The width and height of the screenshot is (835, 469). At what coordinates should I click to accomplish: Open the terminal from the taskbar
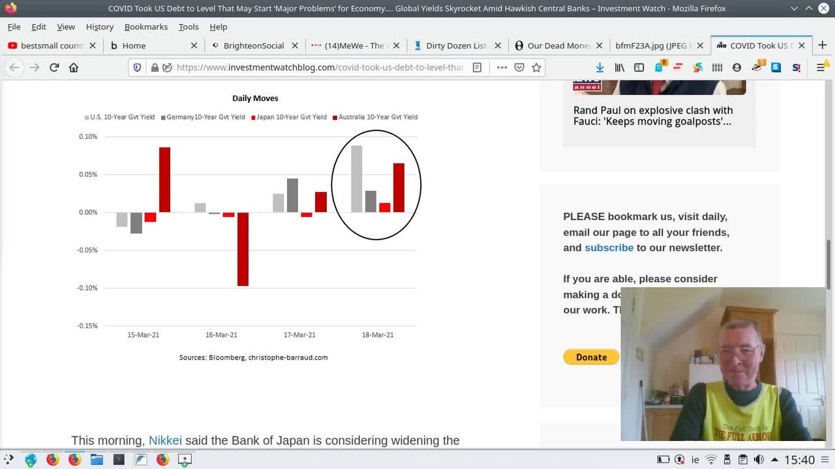(119, 460)
